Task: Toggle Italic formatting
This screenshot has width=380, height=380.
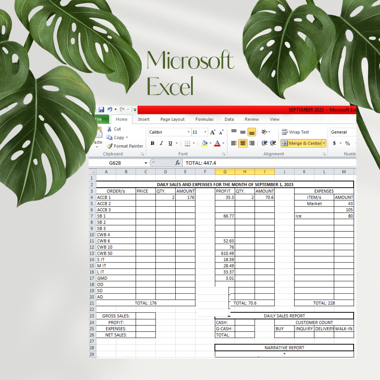Action: point(161,143)
